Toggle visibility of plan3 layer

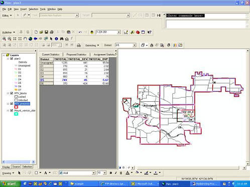[x=12, y=59]
